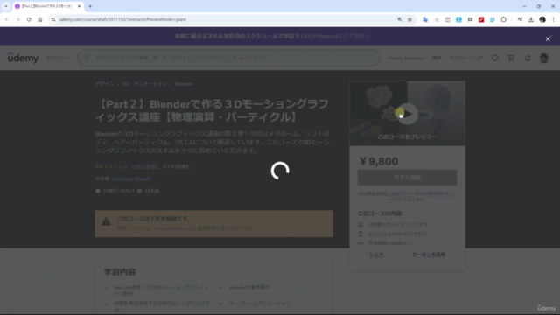Viewport: 560px width, 315px height.
Task: Click the browser forward arrow
Action: pyautogui.click(x=17, y=19)
